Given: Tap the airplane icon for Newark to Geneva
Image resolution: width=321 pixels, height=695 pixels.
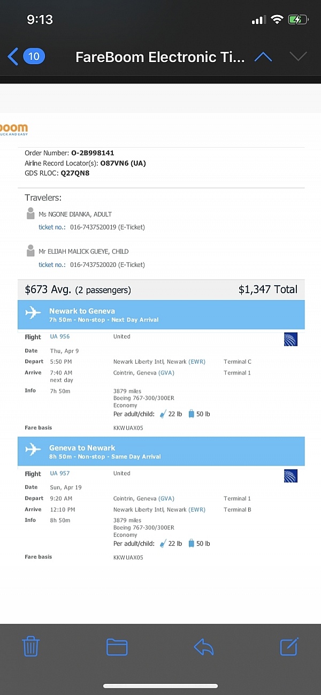Looking at the screenshot, I should [33, 314].
